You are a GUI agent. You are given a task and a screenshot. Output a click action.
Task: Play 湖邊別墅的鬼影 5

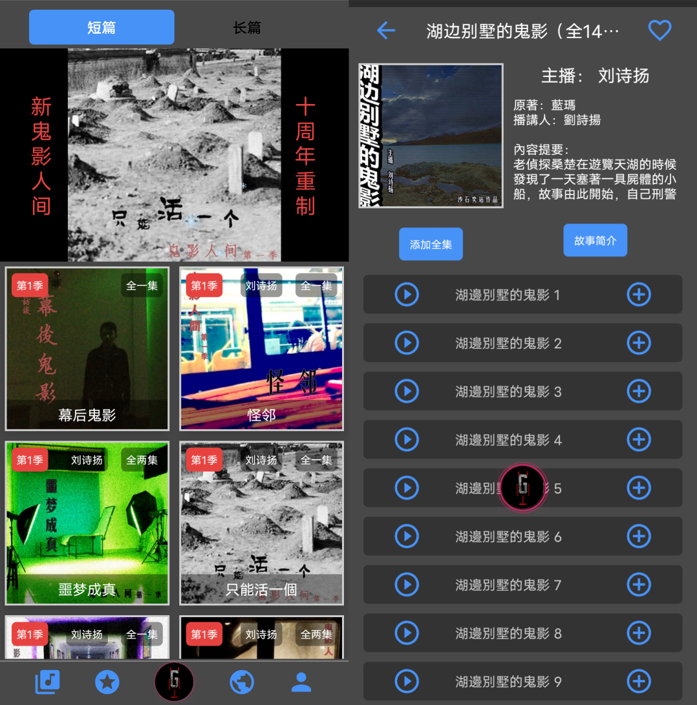[x=407, y=488]
